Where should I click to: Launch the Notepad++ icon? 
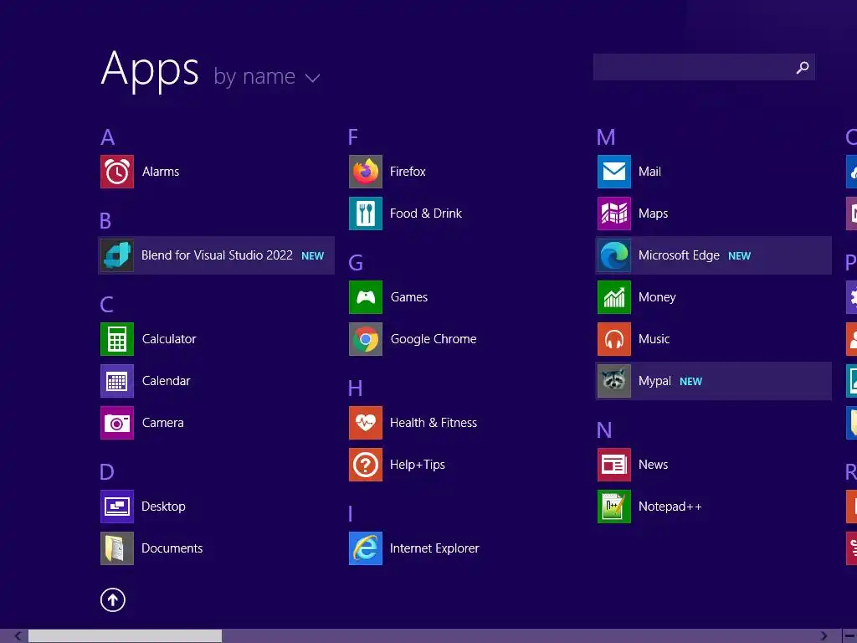(x=614, y=507)
